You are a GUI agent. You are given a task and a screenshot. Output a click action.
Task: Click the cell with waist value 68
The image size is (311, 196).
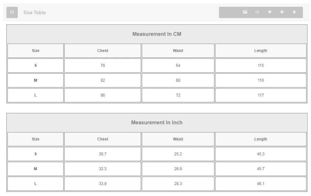178,80
